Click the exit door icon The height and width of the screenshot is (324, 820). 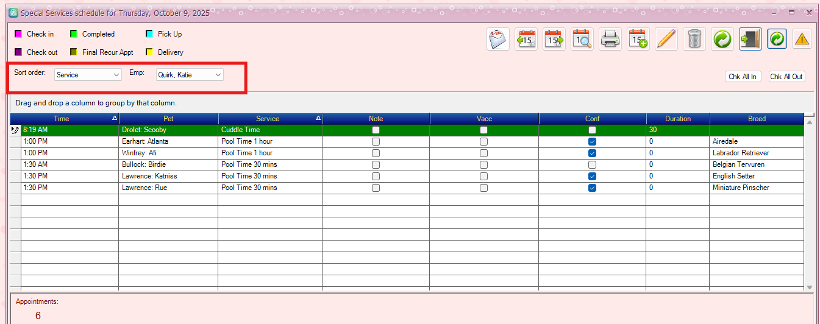(x=749, y=40)
